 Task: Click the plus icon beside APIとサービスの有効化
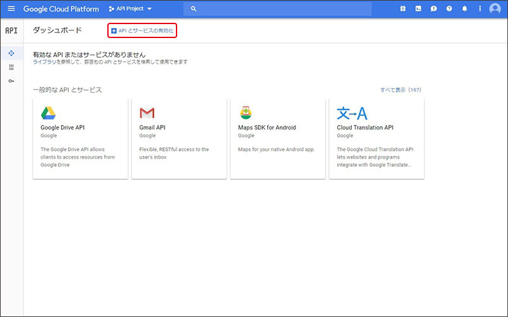tap(114, 30)
